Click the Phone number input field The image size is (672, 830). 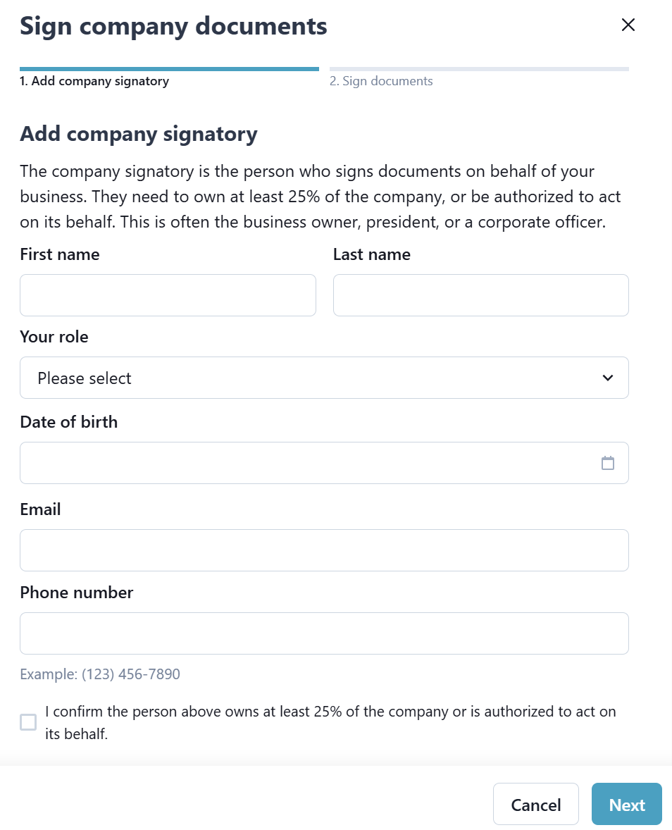[324, 633]
